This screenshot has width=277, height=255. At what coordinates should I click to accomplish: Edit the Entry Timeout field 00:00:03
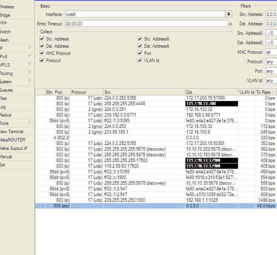(x=146, y=24)
